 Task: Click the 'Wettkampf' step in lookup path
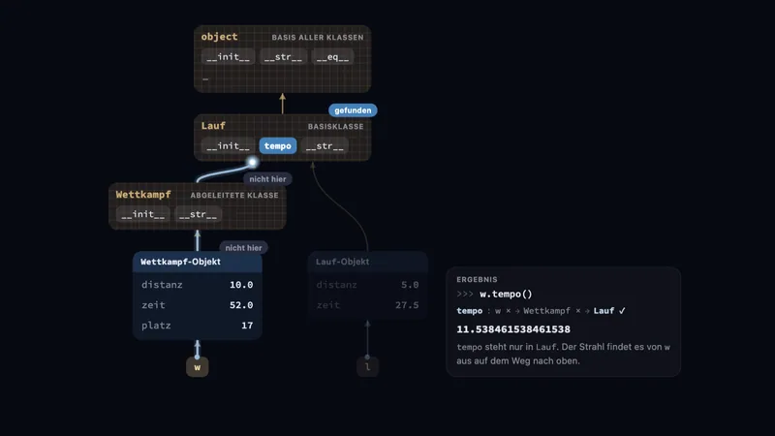point(546,311)
